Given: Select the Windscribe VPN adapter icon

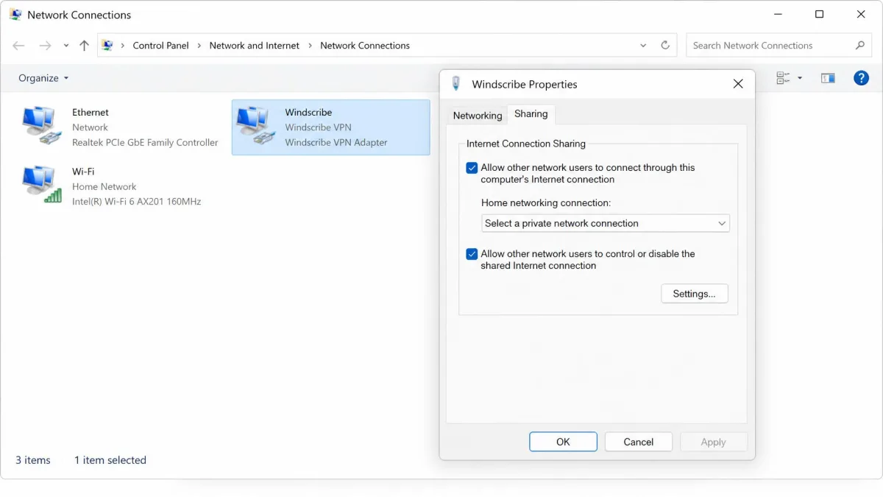Looking at the screenshot, I should click(x=255, y=125).
